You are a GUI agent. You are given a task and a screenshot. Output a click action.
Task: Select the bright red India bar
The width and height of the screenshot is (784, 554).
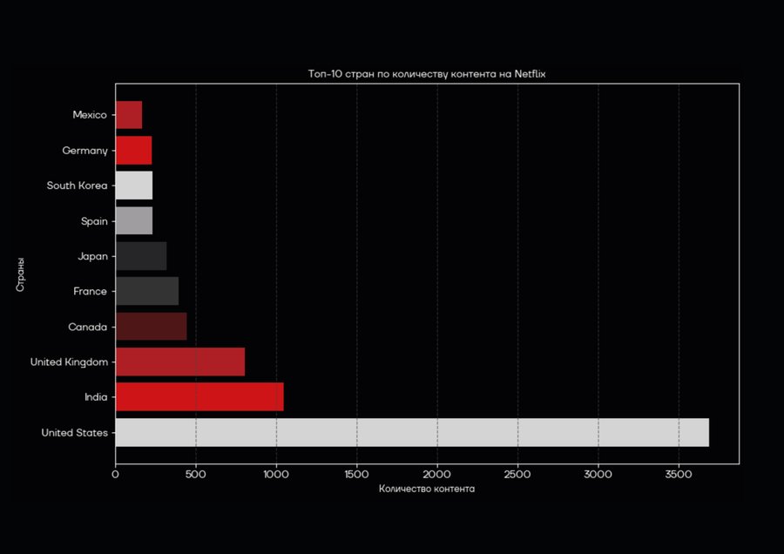[x=200, y=397]
